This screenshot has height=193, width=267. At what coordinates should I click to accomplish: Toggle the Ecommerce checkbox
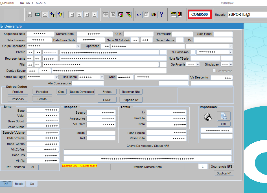[x=215, y=71]
